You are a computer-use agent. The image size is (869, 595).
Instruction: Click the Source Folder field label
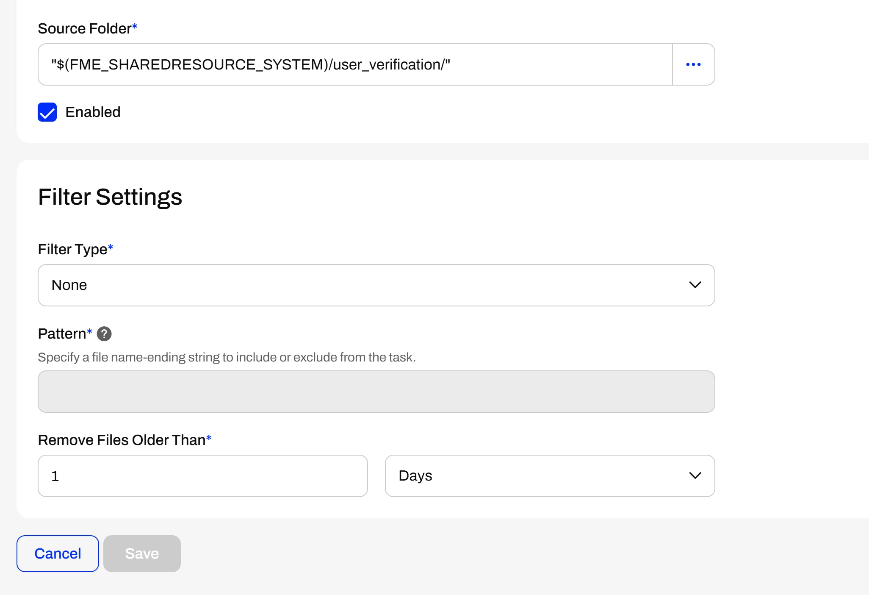point(85,28)
